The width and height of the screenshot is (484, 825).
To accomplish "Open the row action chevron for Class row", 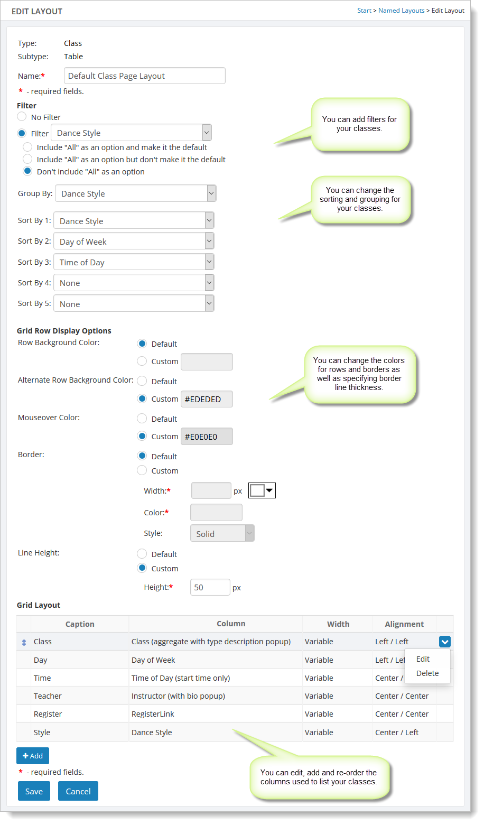I will [x=445, y=642].
